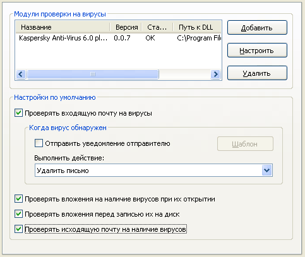Enable Отправить уведомление отправителю checkbox
The height and width of the screenshot is (257, 305).
pos(39,143)
